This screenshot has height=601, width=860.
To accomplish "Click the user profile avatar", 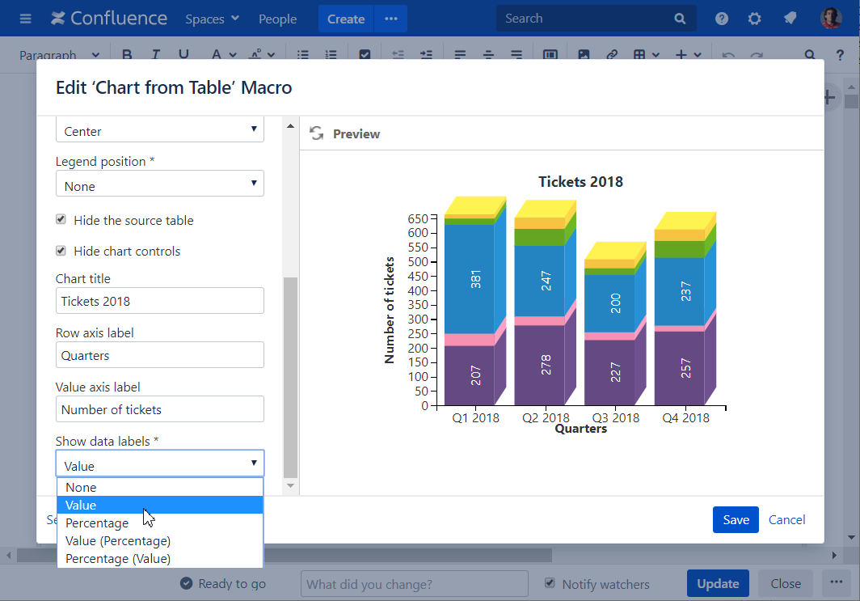I will tap(831, 19).
